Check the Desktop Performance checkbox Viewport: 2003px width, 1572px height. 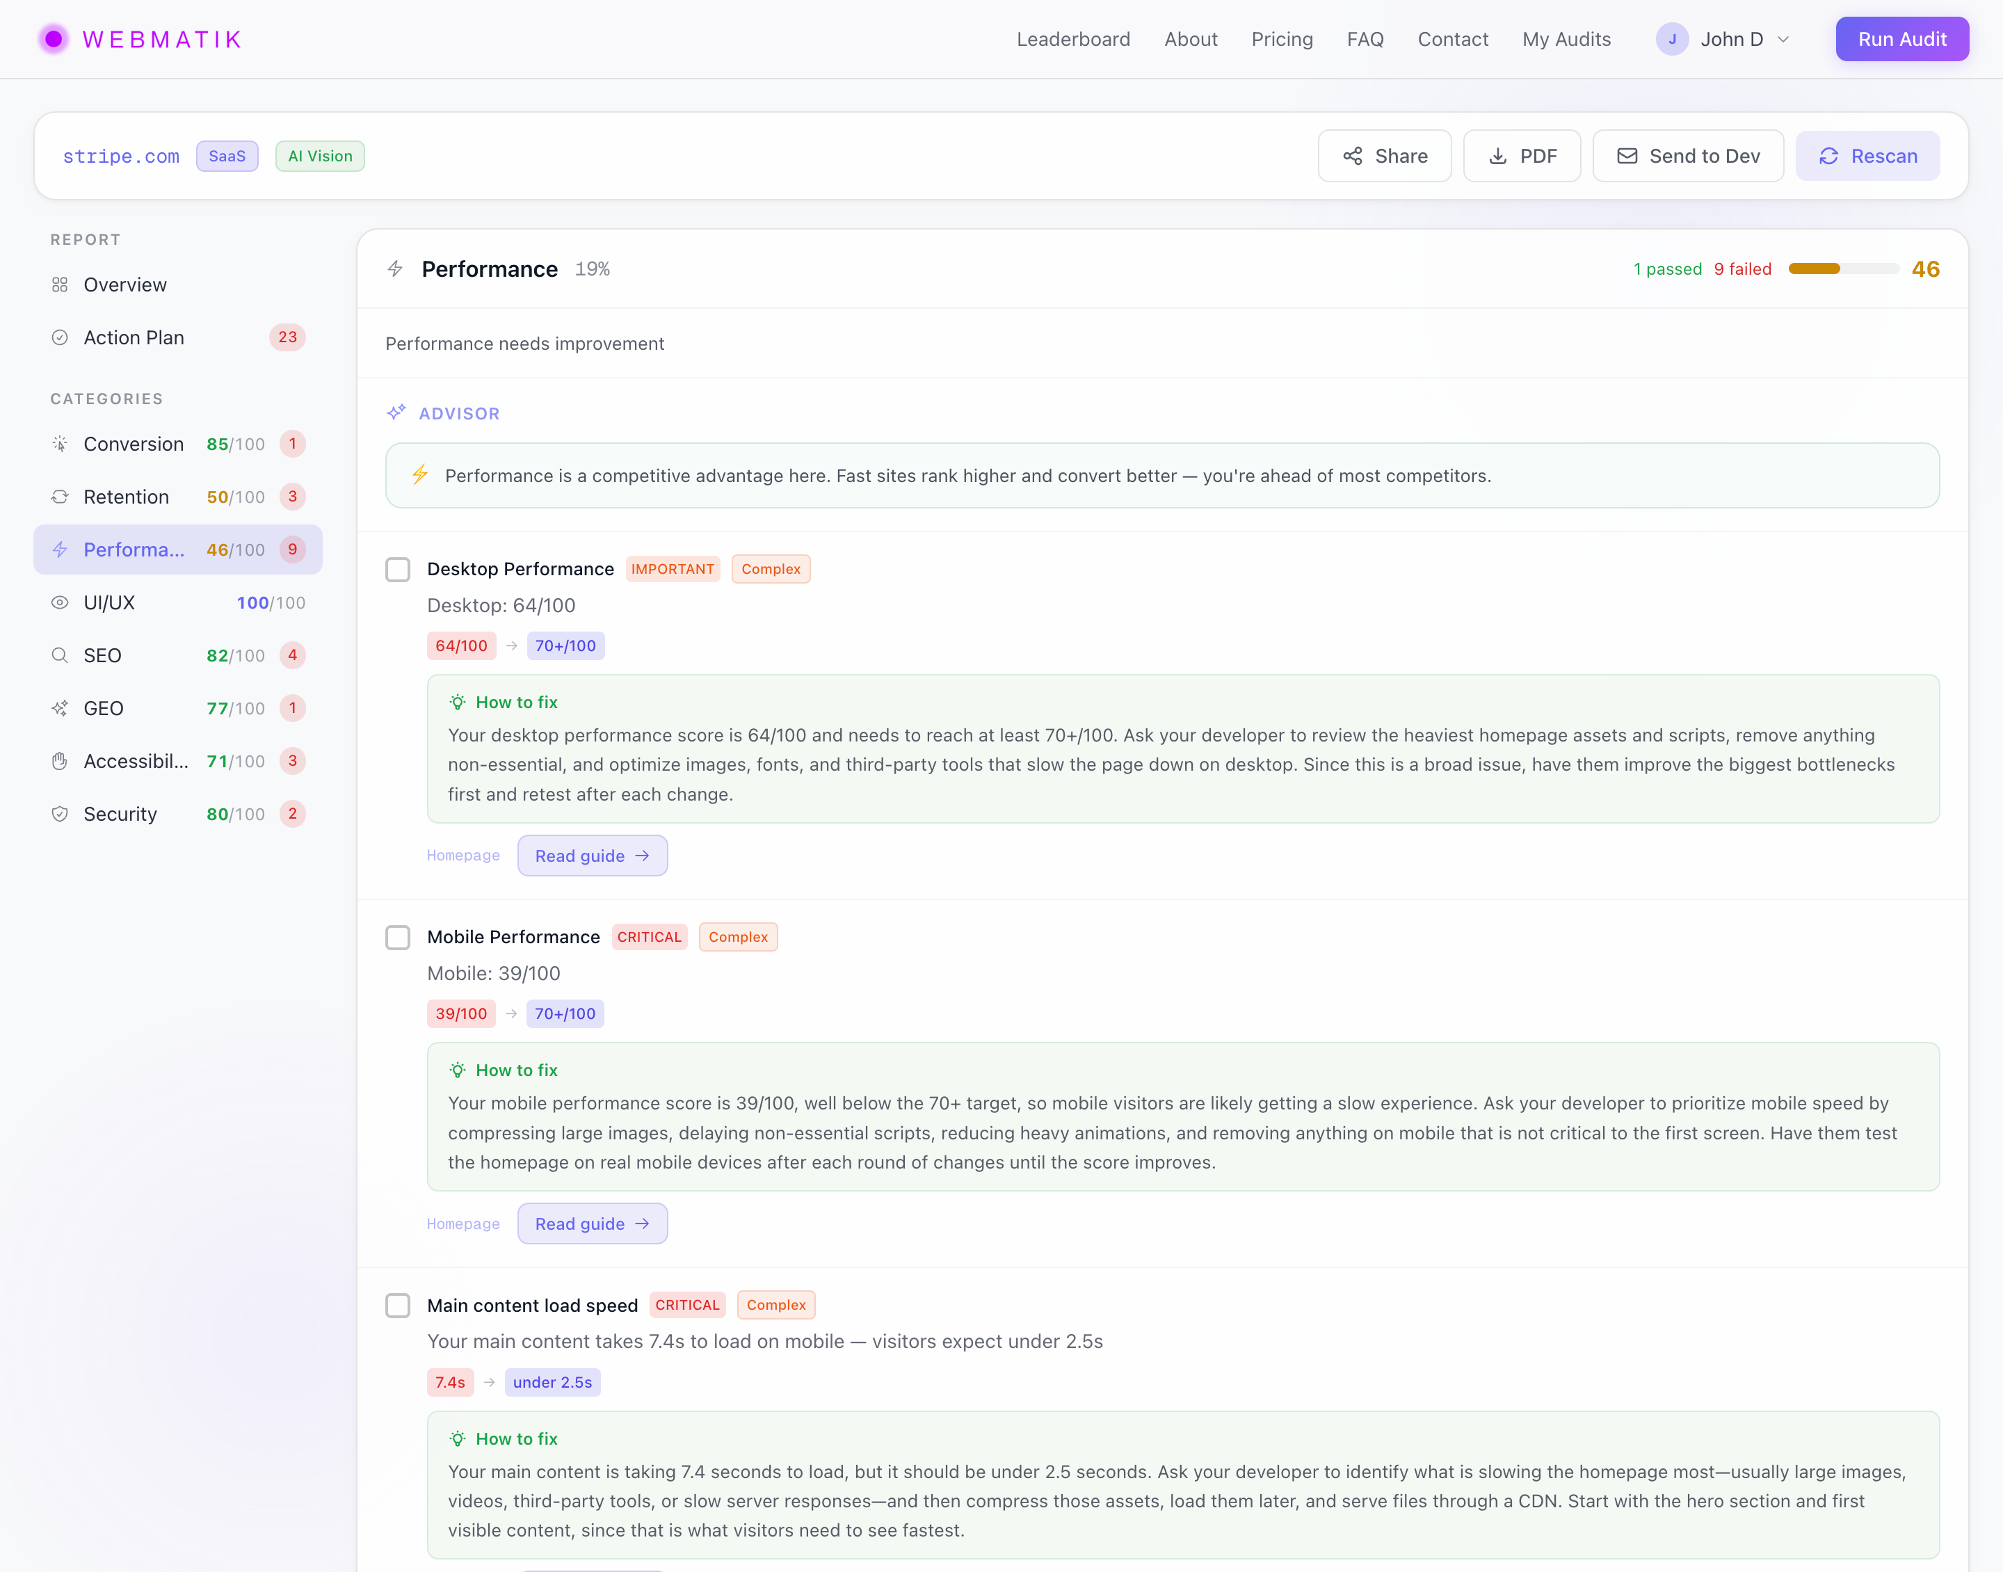398,570
